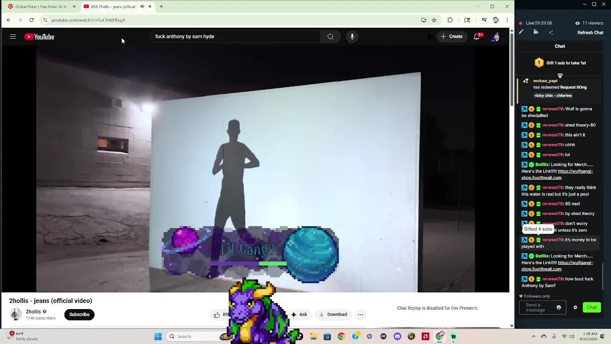The width and height of the screenshot is (611, 344).
Task: Click the share icon in stream panel
Action: point(551,32)
